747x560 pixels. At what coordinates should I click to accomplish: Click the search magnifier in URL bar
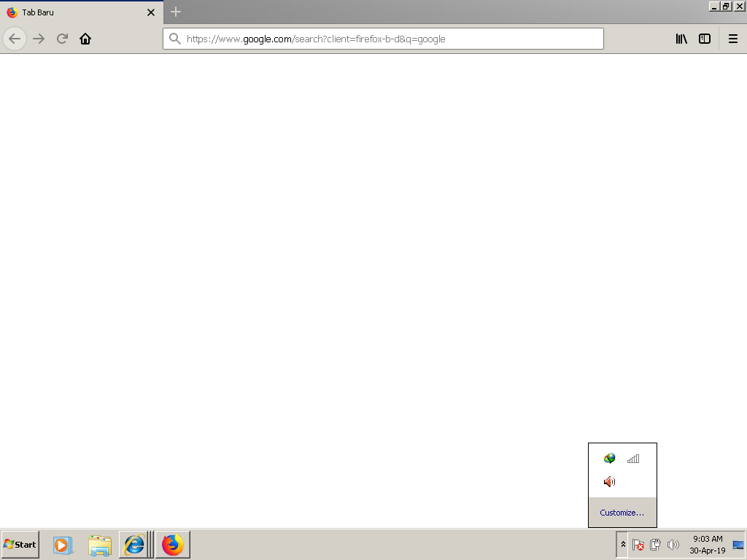coord(175,39)
